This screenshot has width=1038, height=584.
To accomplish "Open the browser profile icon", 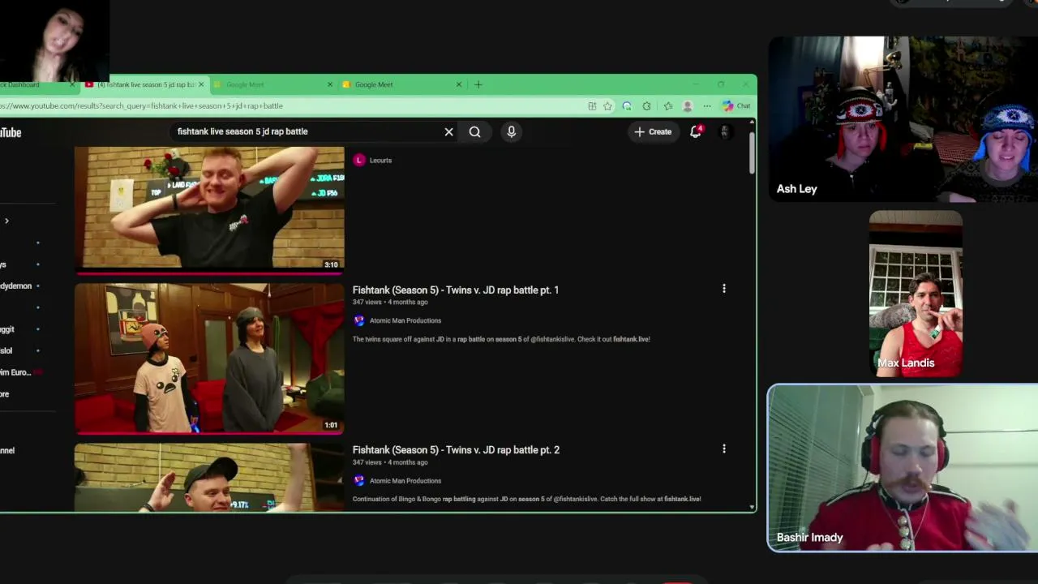I will click(x=688, y=105).
